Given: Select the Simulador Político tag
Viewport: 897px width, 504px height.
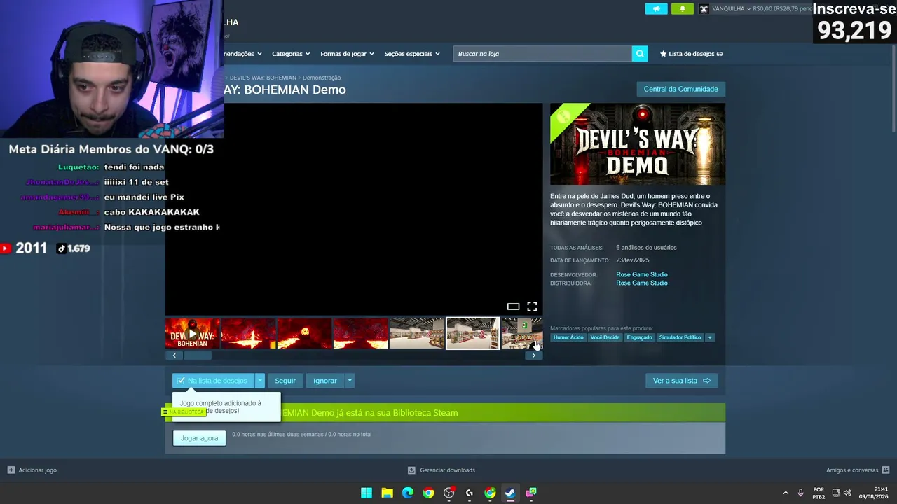Looking at the screenshot, I should [x=680, y=337].
